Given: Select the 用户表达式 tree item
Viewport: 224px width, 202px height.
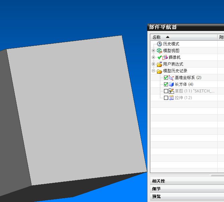Looking at the screenshot, I should (x=173, y=64).
